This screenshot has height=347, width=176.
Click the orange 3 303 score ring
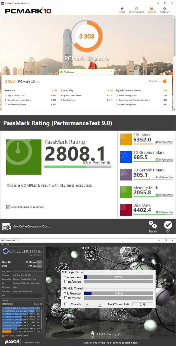(86, 36)
